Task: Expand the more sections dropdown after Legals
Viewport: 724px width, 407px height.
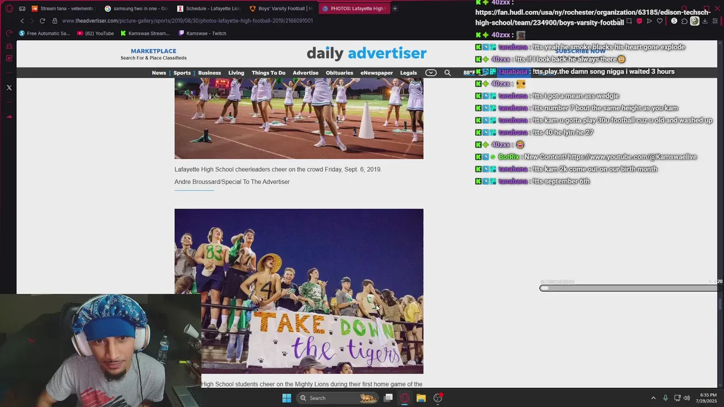Action: click(431, 72)
